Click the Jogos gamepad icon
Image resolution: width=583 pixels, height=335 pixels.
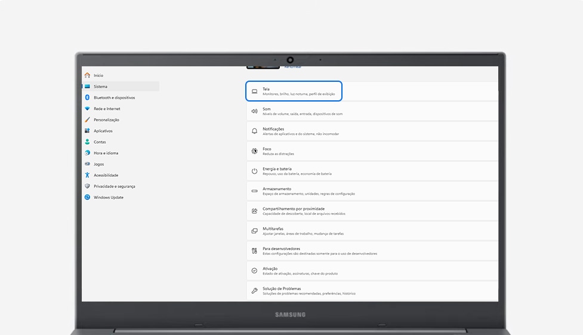click(x=87, y=164)
